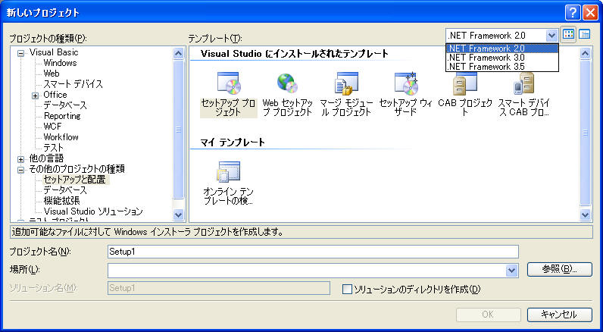Image resolution: width=603 pixels, height=332 pixels.
Task: Open the 場所 location dropdown arrow
Action: click(x=511, y=271)
